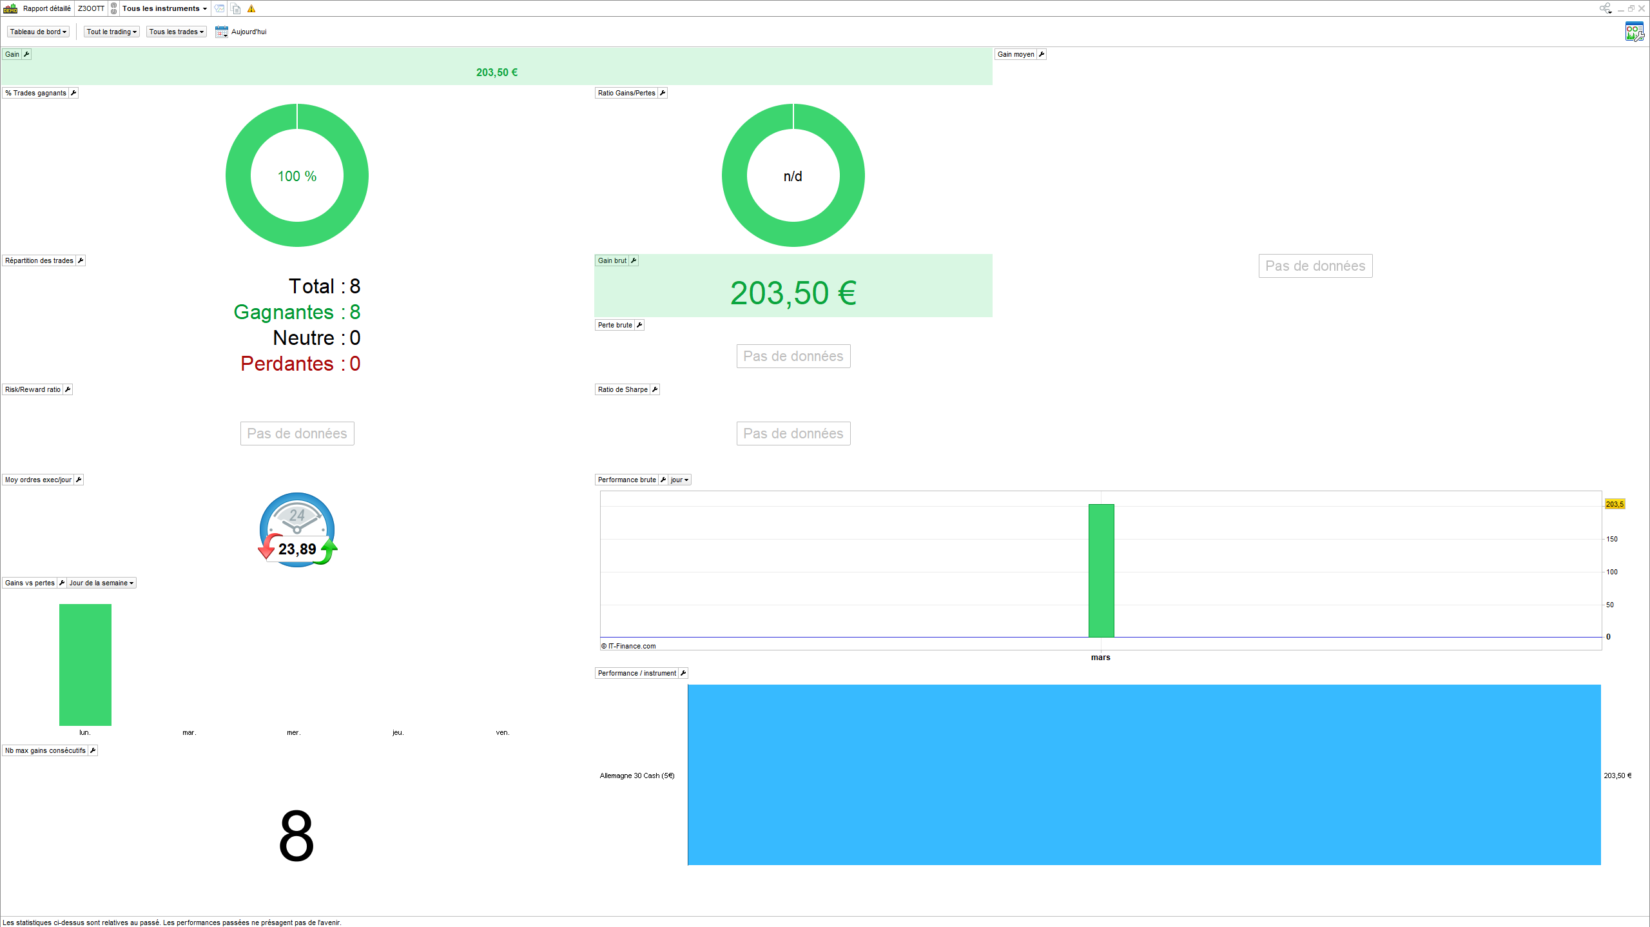Click the green mars bar in Performance brute

click(x=1101, y=571)
